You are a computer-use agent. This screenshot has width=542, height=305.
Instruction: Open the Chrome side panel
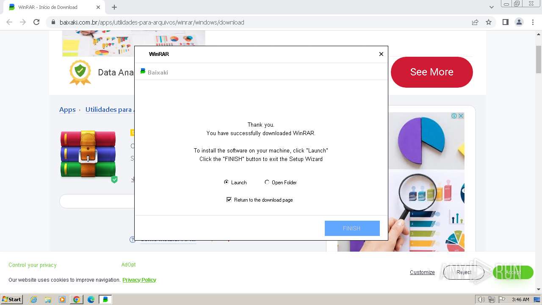pos(505,22)
